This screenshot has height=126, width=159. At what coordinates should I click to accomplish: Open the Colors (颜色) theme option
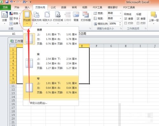(x=14, y=13)
